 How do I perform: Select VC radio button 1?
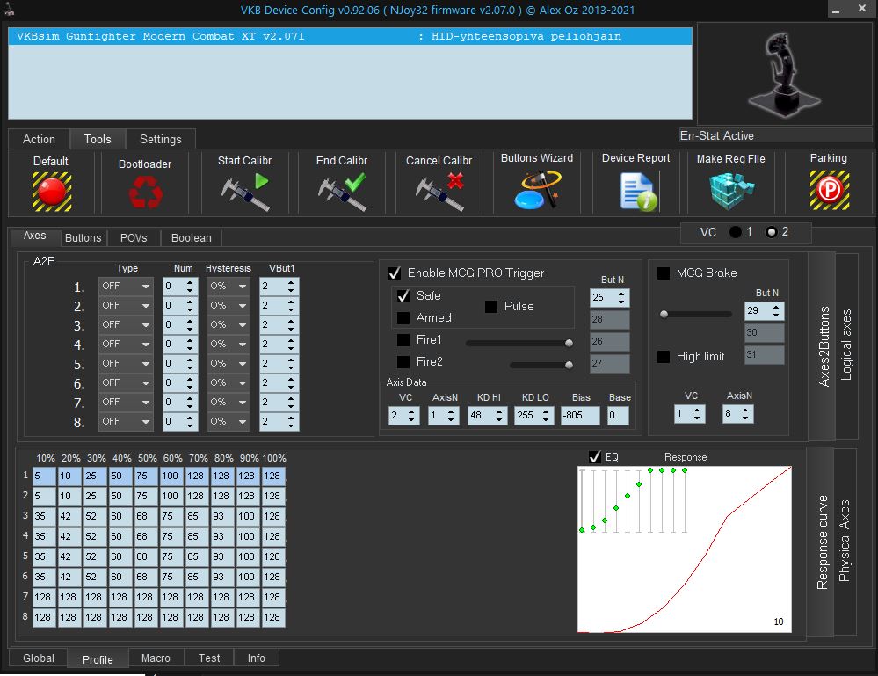pyautogui.click(x=735, y=233)
